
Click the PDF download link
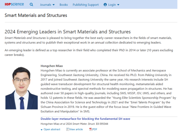click(95, 129)
